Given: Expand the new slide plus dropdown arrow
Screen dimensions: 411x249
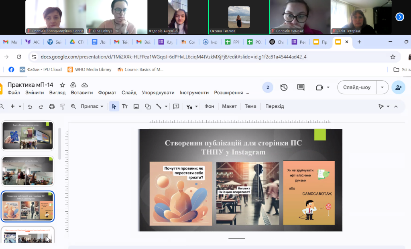Looking at the screenshot, I should (x=20, y=106).
